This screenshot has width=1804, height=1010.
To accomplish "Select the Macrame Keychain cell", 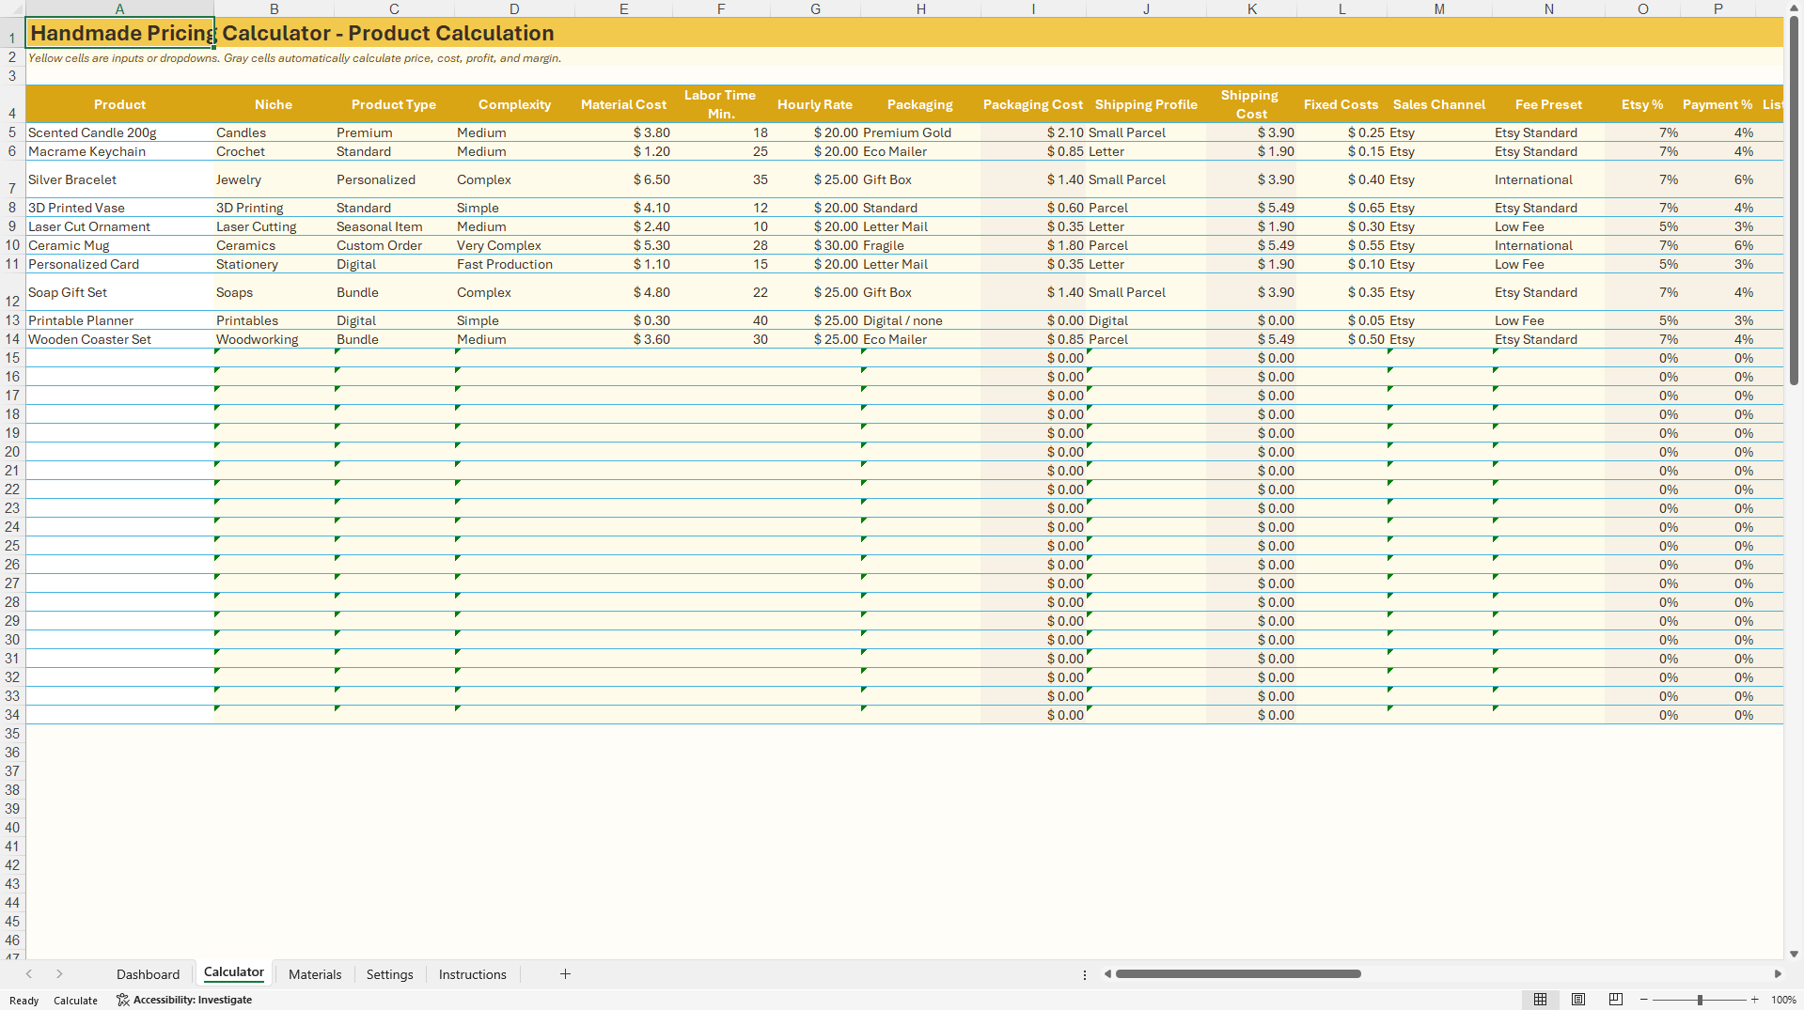I will [x=119, y=151].
